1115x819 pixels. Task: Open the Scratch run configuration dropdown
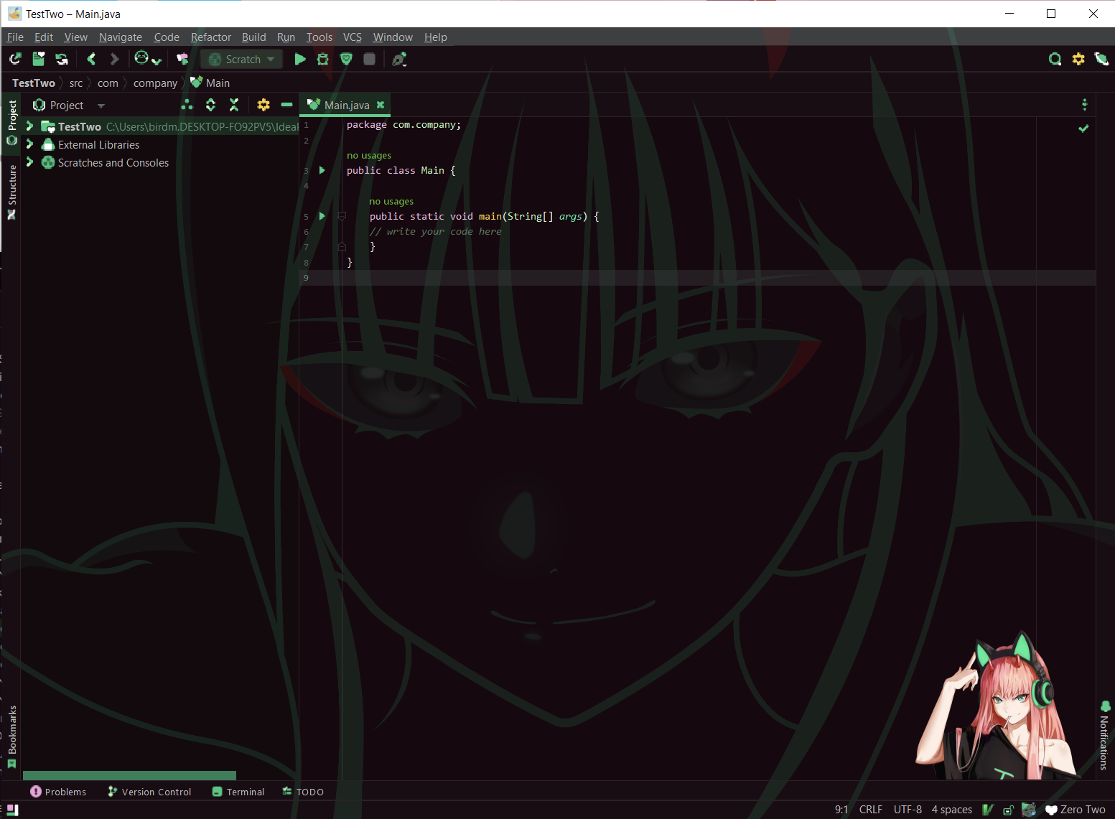click(271, 59)
